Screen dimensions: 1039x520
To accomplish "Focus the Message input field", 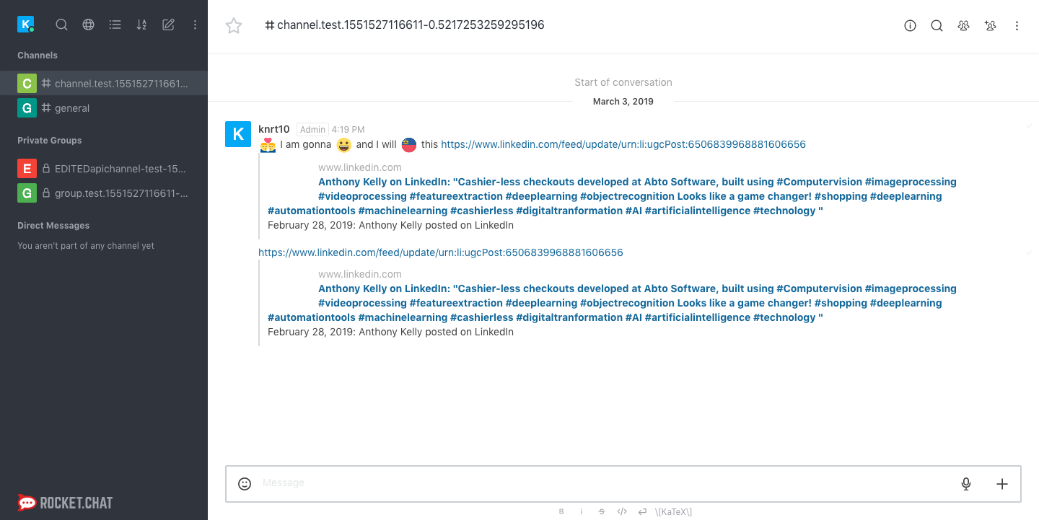I will click(606, 483).
